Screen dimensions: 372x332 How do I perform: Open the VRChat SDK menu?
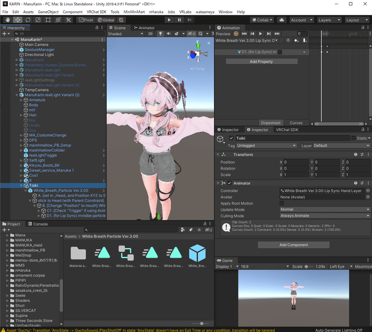tap(96, 12)
